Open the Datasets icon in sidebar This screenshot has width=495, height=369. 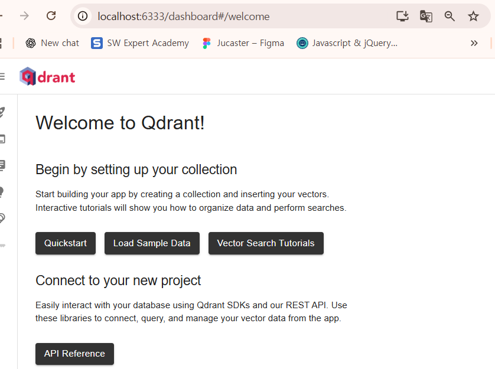(x=2, y=218)
